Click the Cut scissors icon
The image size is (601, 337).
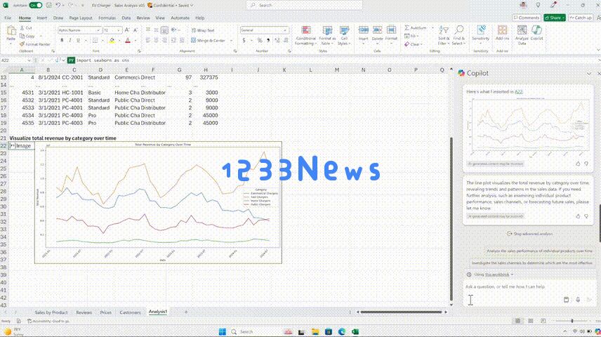(22, 28)
